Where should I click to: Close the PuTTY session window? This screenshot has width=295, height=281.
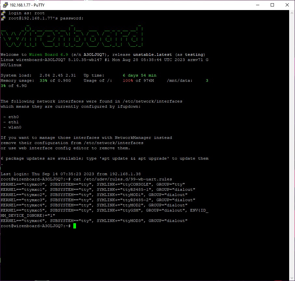pyautogui.click(x=287, y=5)
